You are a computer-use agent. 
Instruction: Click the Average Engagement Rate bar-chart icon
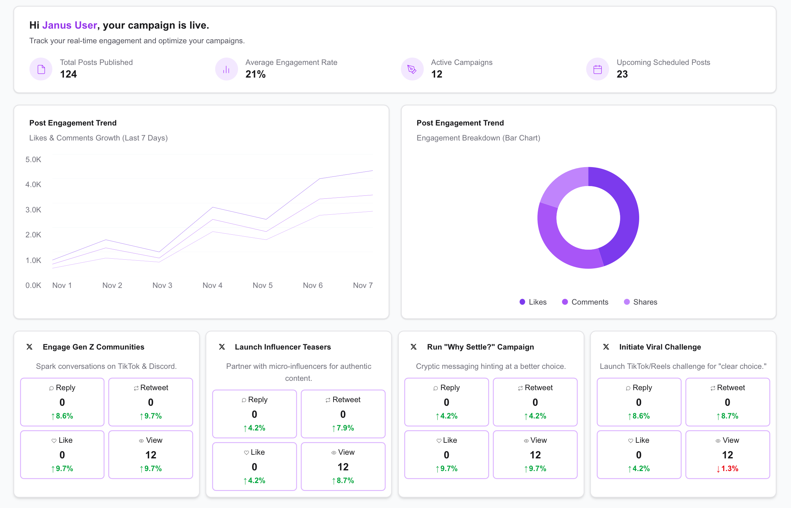click(x=226, y=69)
